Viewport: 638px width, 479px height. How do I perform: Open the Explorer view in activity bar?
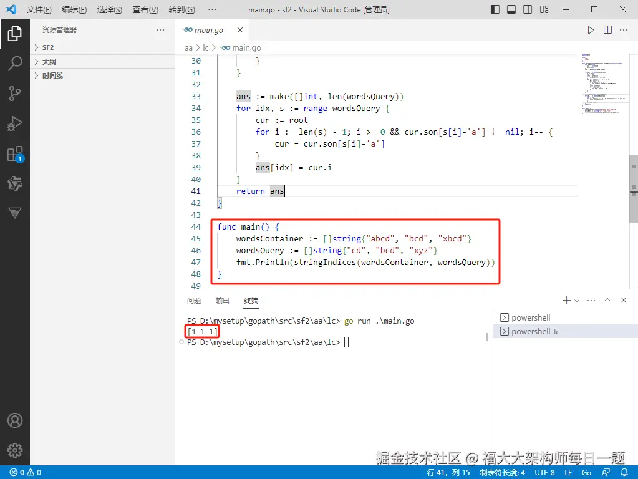point(14,34)
